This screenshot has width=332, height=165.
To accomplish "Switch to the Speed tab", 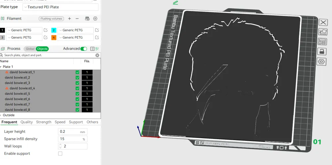I will point(60,122).
